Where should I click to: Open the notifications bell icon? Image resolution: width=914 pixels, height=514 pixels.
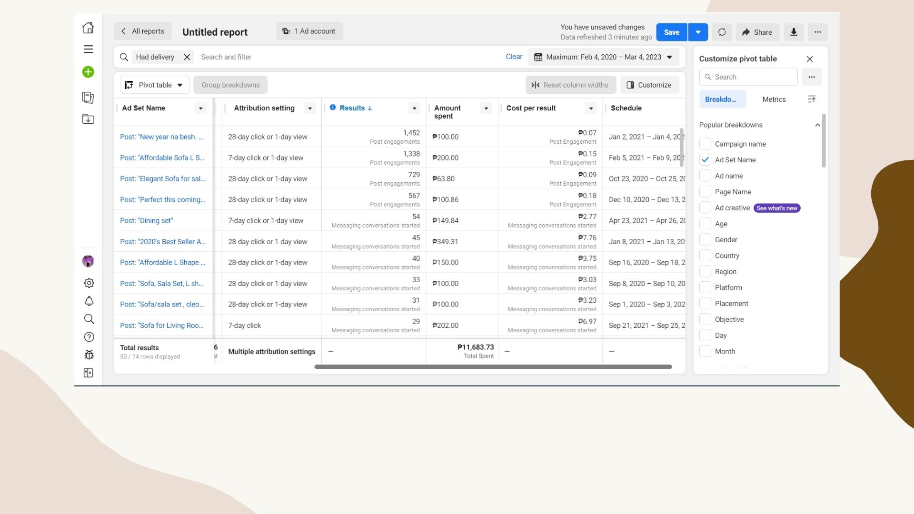tap(89, 301)
